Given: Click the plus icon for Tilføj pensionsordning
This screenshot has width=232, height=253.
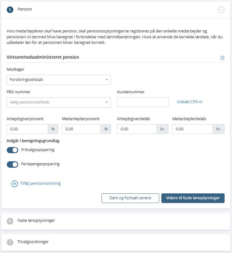Looking at the screenshot, I should coord(14,184).
